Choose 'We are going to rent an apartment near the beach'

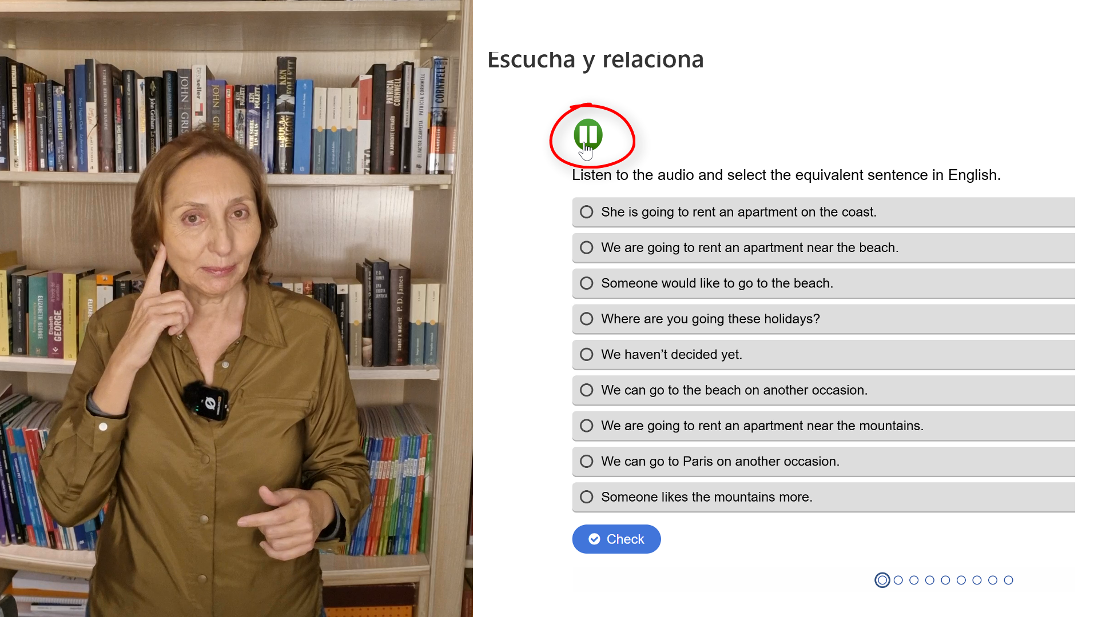tap(823, 247)
